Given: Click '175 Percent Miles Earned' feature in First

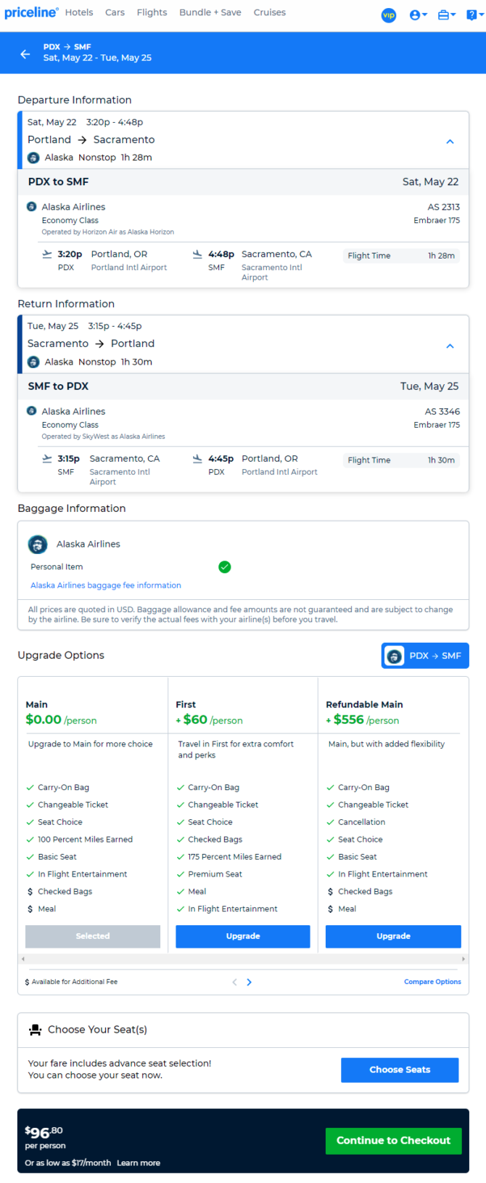Looking at the screenshot, I should click(x=234, y=857).
